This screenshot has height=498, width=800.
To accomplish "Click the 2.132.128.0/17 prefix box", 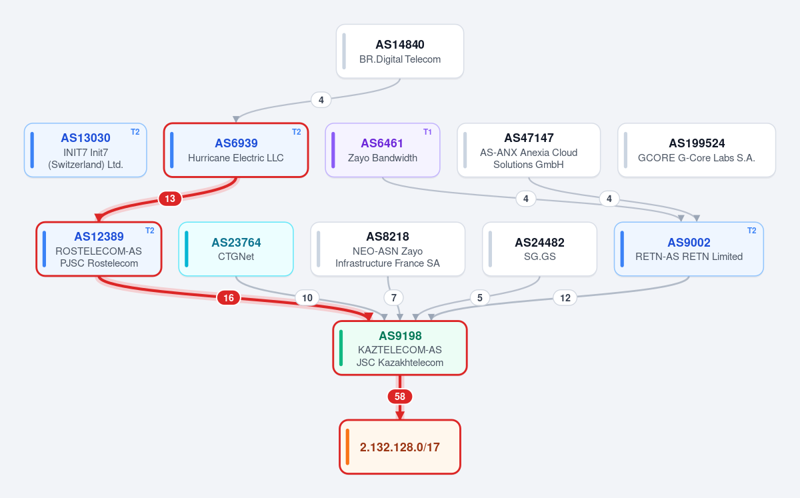I will pos(400,447).
